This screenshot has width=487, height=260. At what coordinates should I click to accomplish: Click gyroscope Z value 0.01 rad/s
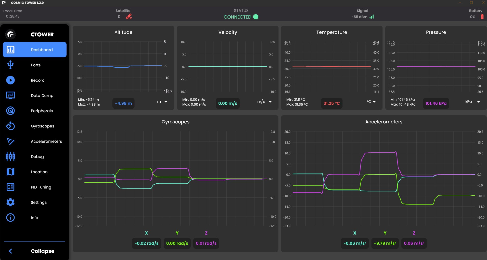(206, 243)
